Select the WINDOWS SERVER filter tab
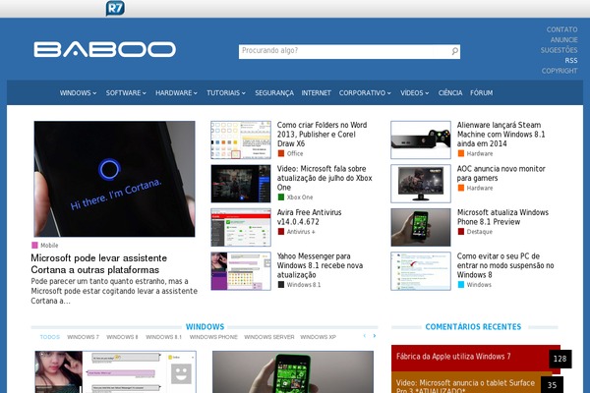This screenshot has width=590, height=393. 269,337
